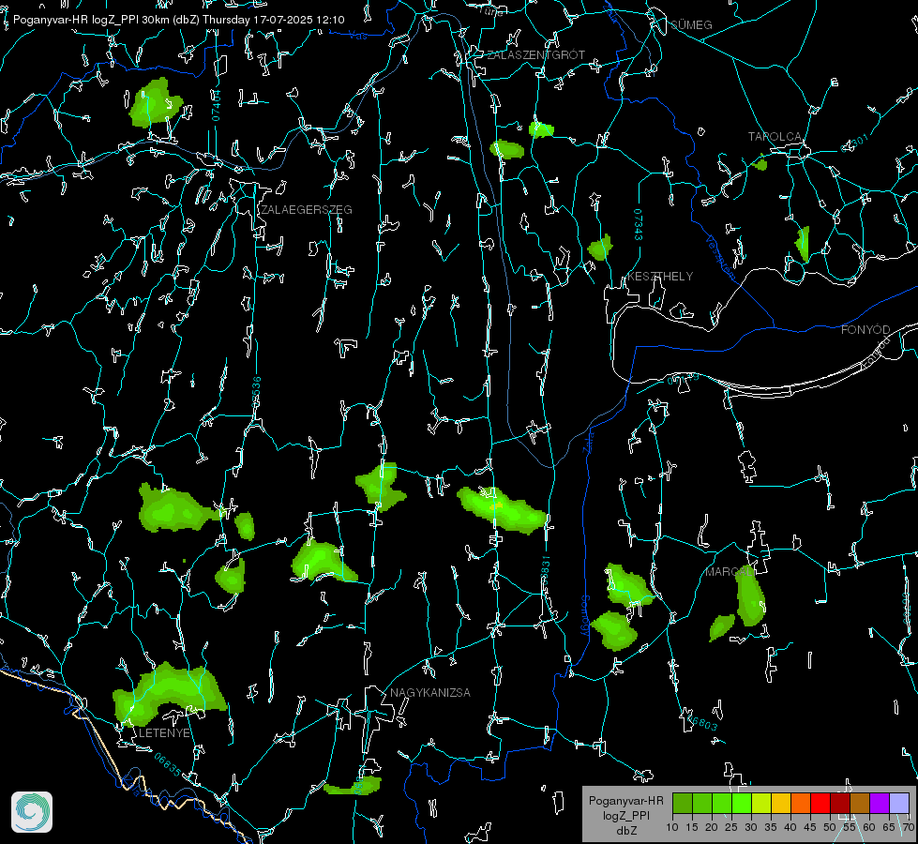The image size is (918, 844).
Task: Click the FONYÓD town label
Action: coord(865,330)
